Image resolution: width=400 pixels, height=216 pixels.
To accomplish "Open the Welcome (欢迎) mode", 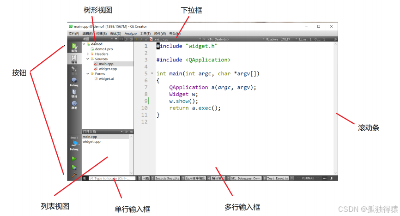I will coord(74,48).
